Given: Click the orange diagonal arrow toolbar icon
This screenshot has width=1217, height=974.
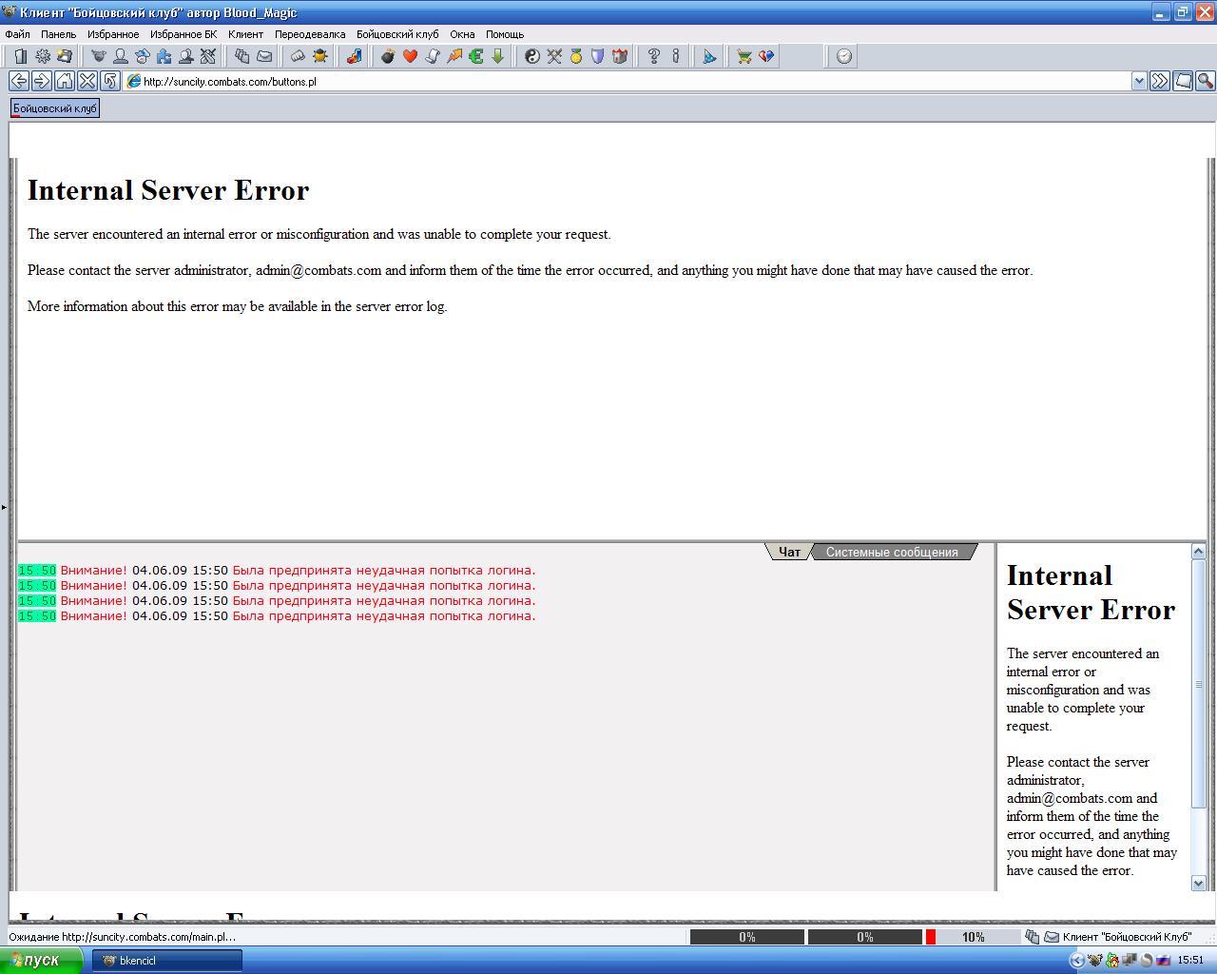Looking at the screenshot, I should coord(454,56).
